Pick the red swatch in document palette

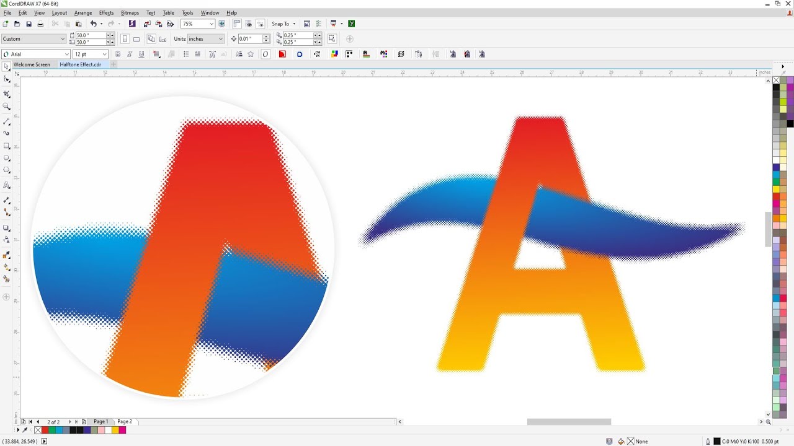coord(45,430)
